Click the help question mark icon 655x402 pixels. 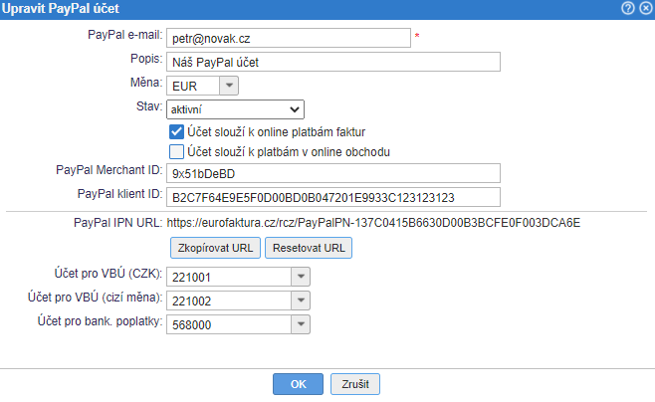pos(627,8)
